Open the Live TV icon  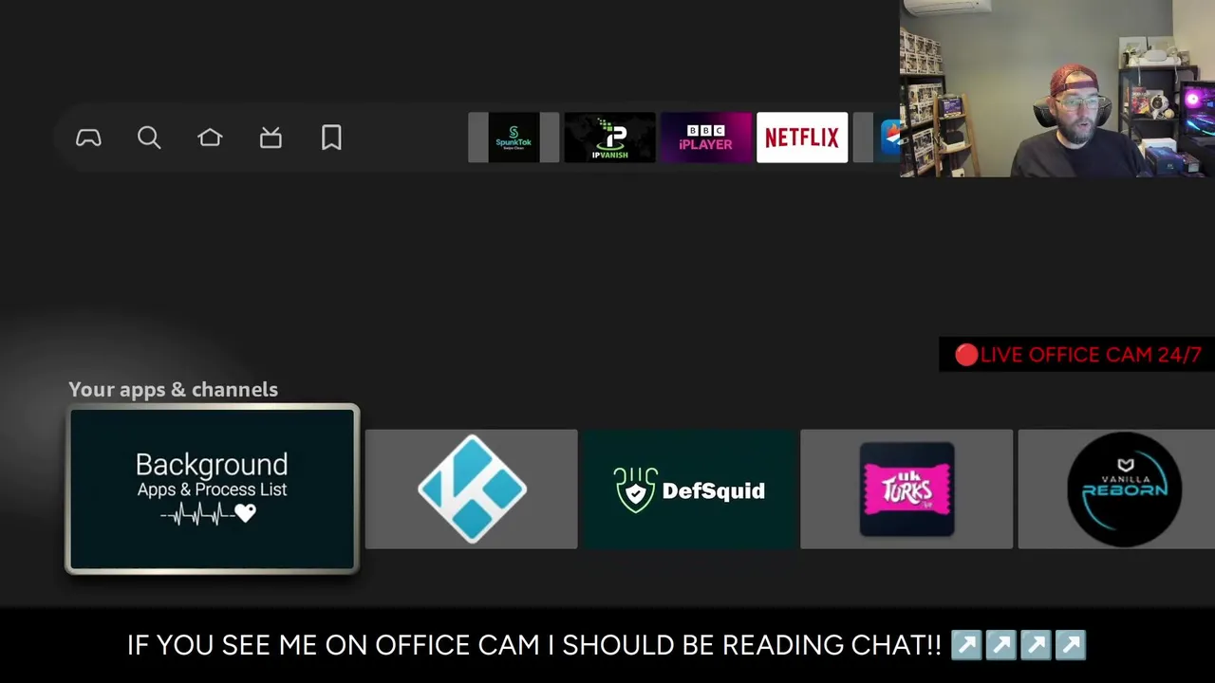271,138
